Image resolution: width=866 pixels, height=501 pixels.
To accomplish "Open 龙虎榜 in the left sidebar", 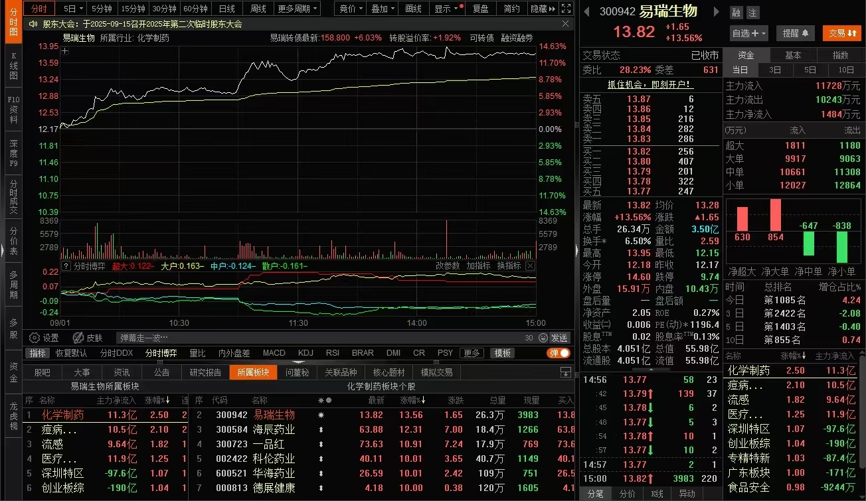I will [x=13, y=416].
